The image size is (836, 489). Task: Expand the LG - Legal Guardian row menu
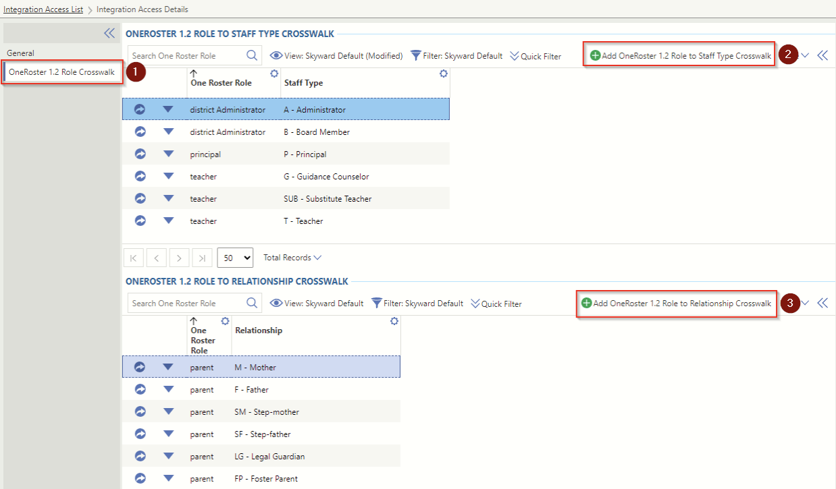168,456
